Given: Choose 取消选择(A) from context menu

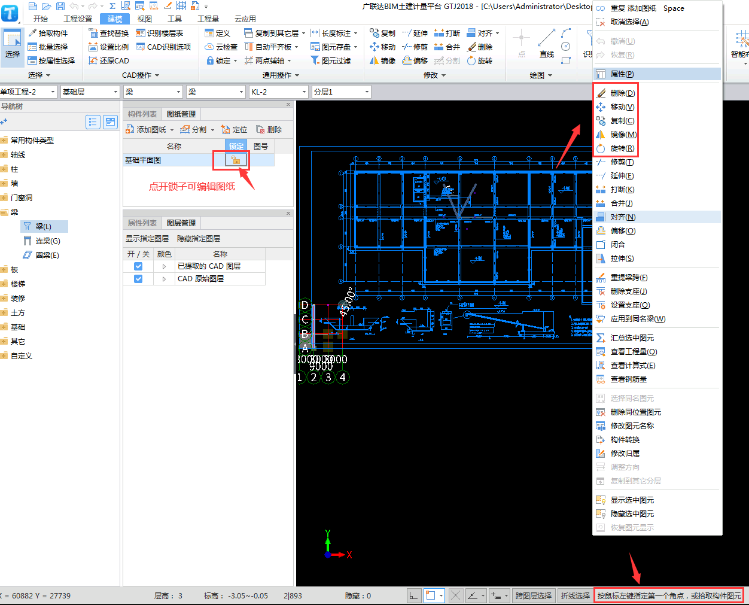Looking at the screenshot, I should click(657, 22).
